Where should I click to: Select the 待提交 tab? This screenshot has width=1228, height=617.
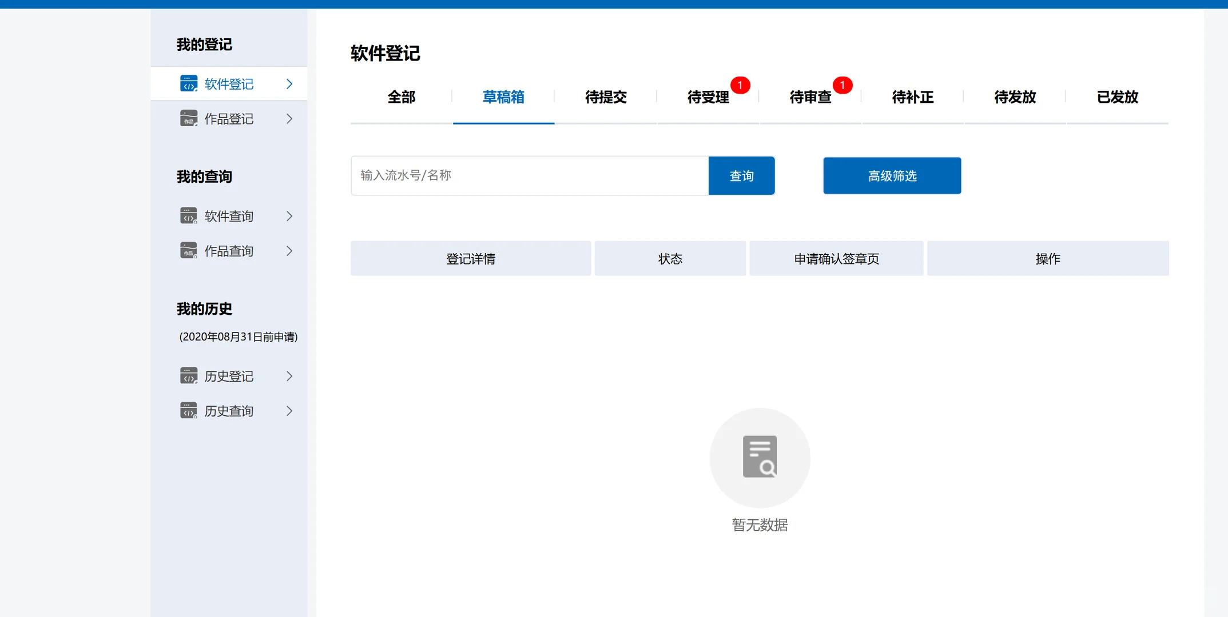click(x=605, y=97)
